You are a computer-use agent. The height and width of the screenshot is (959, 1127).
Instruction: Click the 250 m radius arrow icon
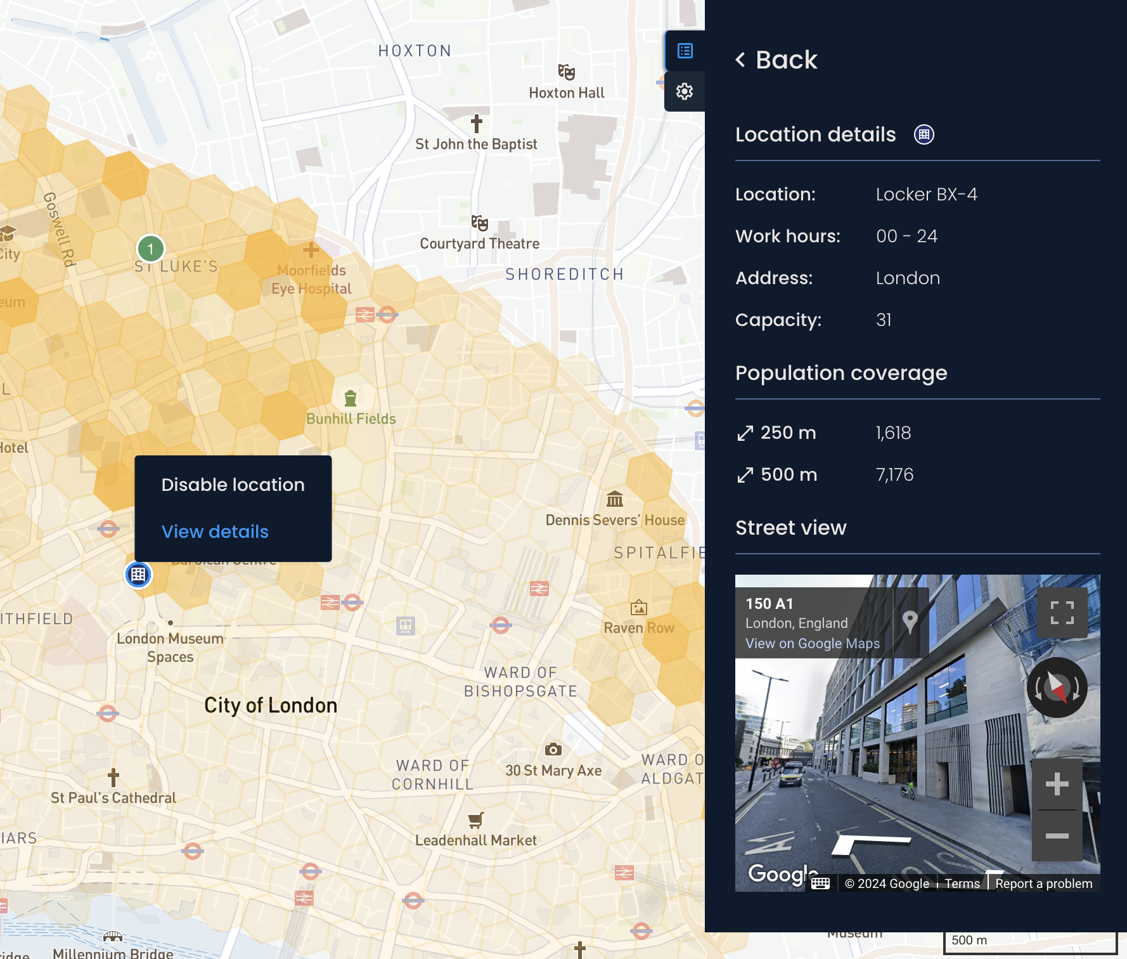point(745,433)
